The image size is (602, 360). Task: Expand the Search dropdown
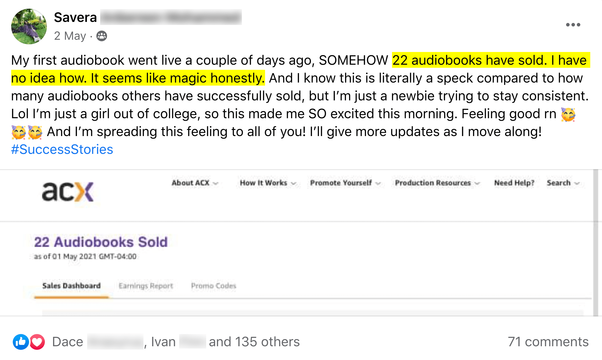click(x=563, y=183)
